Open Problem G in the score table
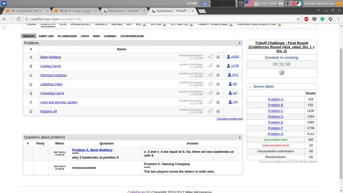The image size is (343, 193). pyautogui.click(x=276, y=134)
